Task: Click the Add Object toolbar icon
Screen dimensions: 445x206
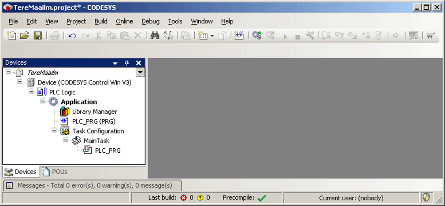Action: 203,35
